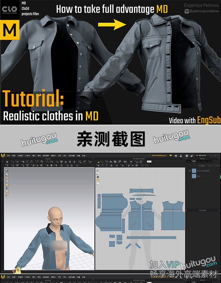Select the active fabric tab in object browser
Screen dimensions: 221x283
click(194, 161)
